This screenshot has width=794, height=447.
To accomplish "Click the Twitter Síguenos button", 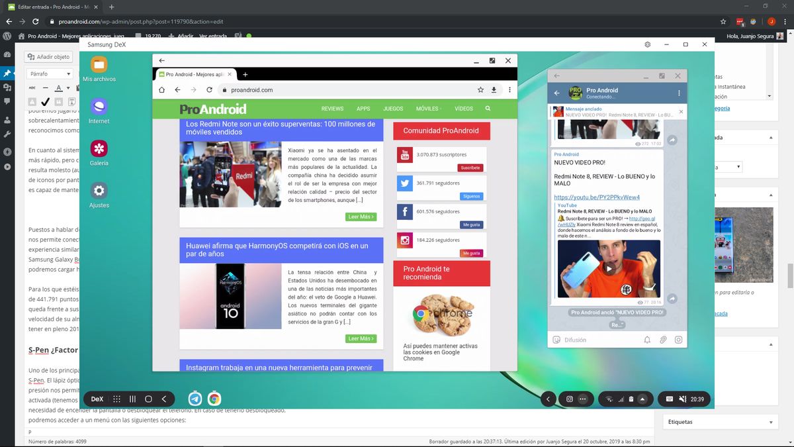I will 472,196.
